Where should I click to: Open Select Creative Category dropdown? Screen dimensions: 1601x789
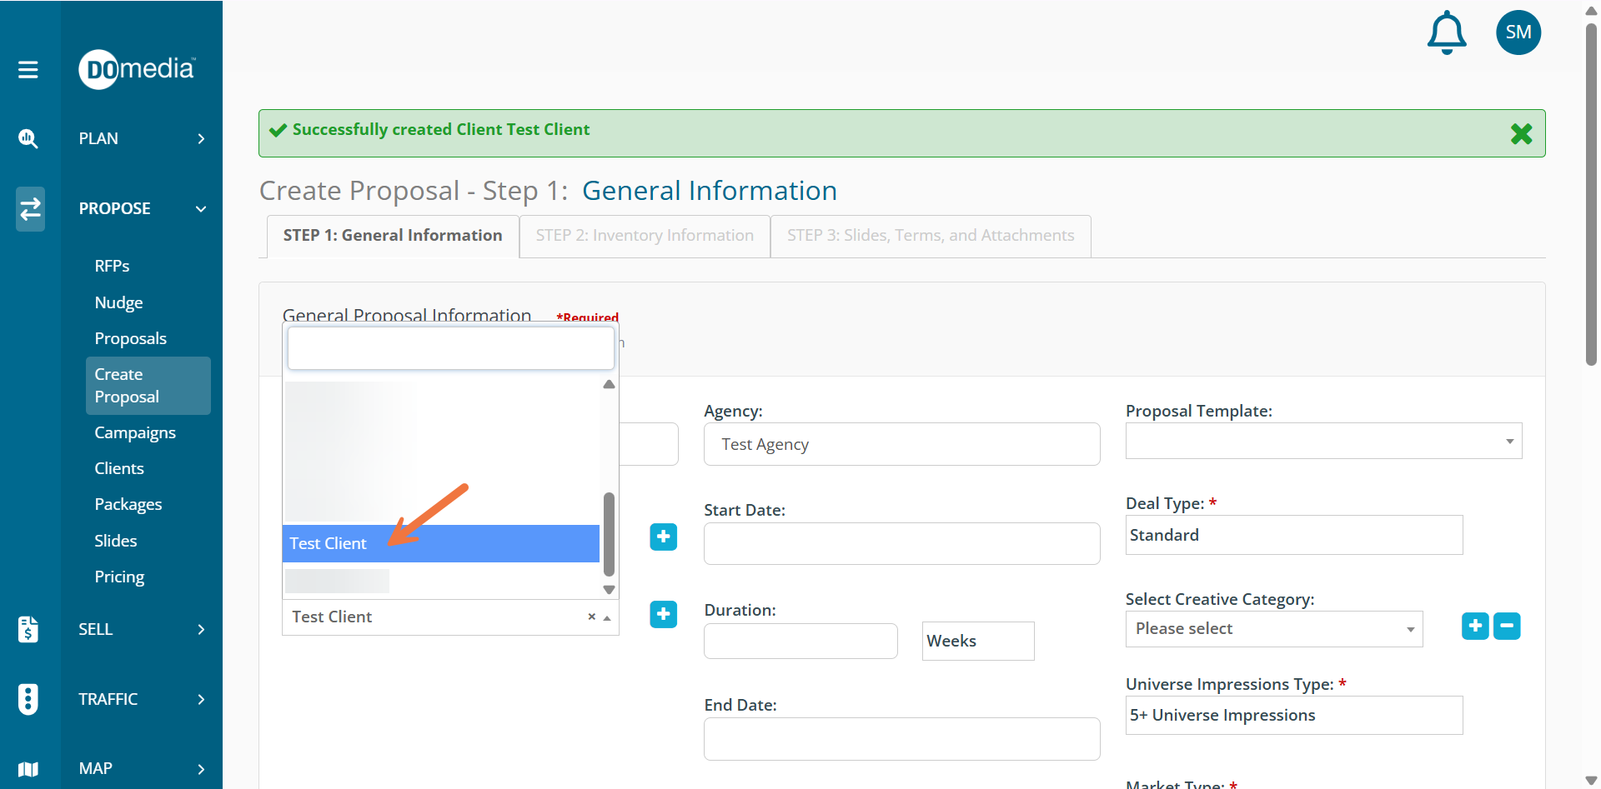pos(1273,629)
